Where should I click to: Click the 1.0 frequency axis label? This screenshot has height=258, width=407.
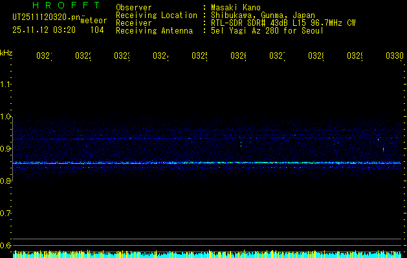point(5,117)
